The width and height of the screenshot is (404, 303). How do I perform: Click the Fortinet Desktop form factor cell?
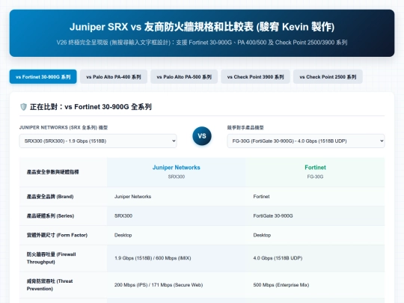315,235
